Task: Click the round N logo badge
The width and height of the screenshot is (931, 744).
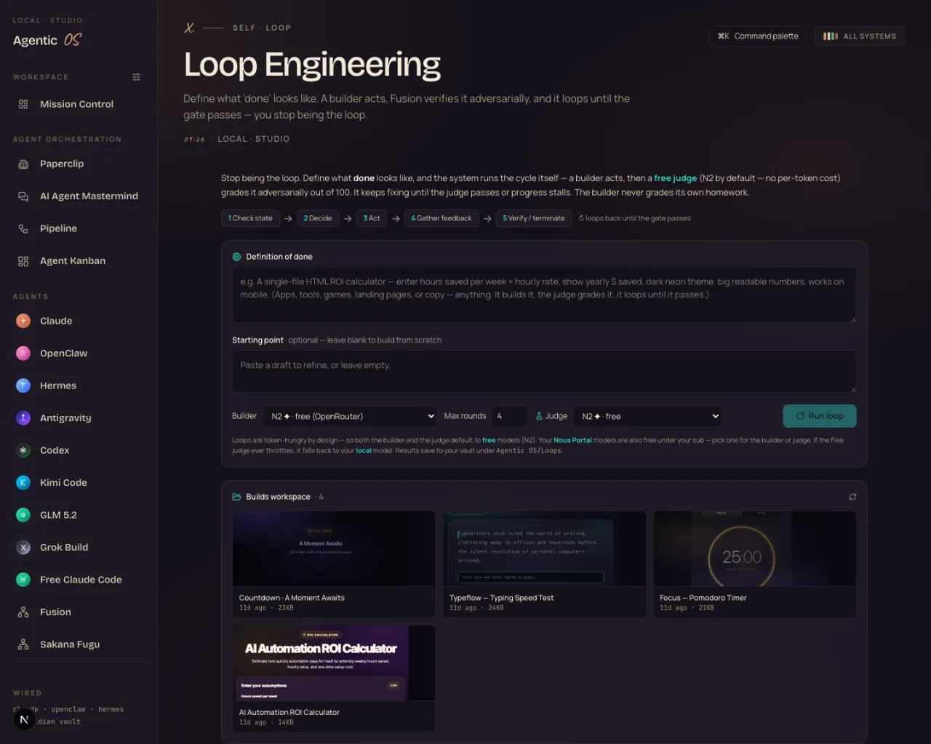Action: [x=25, y=719]
